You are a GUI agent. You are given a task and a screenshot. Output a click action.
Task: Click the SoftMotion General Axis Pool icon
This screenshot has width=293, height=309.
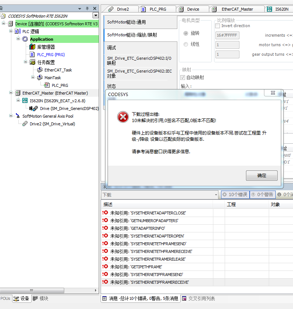click(x=18, y=116)
